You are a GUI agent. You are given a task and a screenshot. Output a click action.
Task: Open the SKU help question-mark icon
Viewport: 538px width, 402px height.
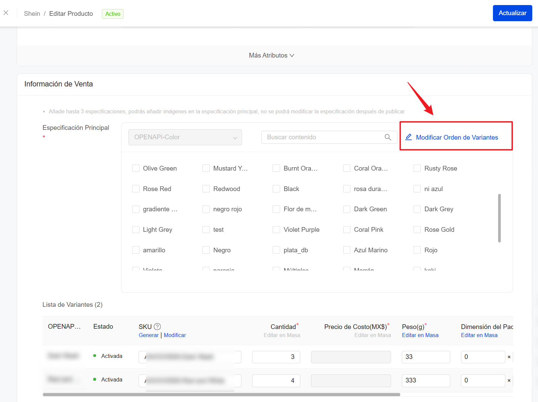click(157, 326)
